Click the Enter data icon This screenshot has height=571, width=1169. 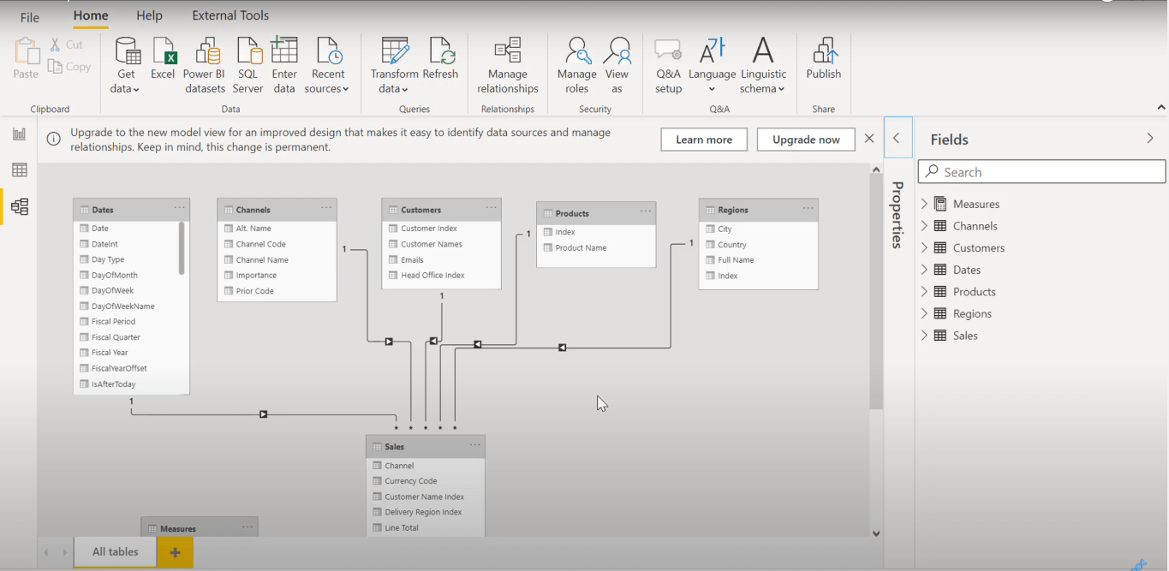(x=284, y=50)
